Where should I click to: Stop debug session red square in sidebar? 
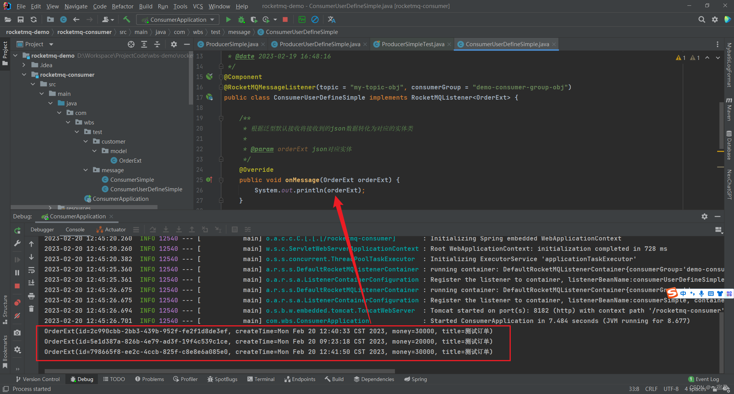[x=17, y=286]
